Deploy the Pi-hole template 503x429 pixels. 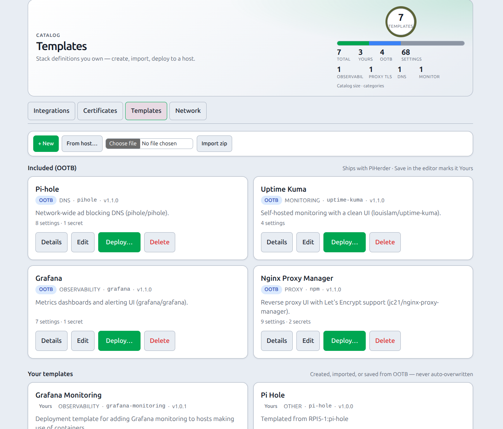[x=119, y=242]
